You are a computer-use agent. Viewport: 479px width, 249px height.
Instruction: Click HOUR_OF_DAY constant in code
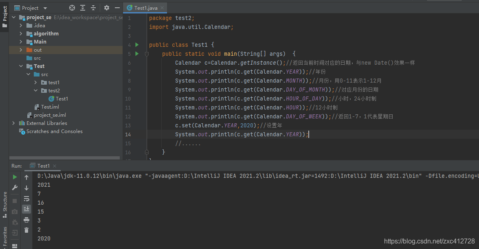[x=304, y=98]
